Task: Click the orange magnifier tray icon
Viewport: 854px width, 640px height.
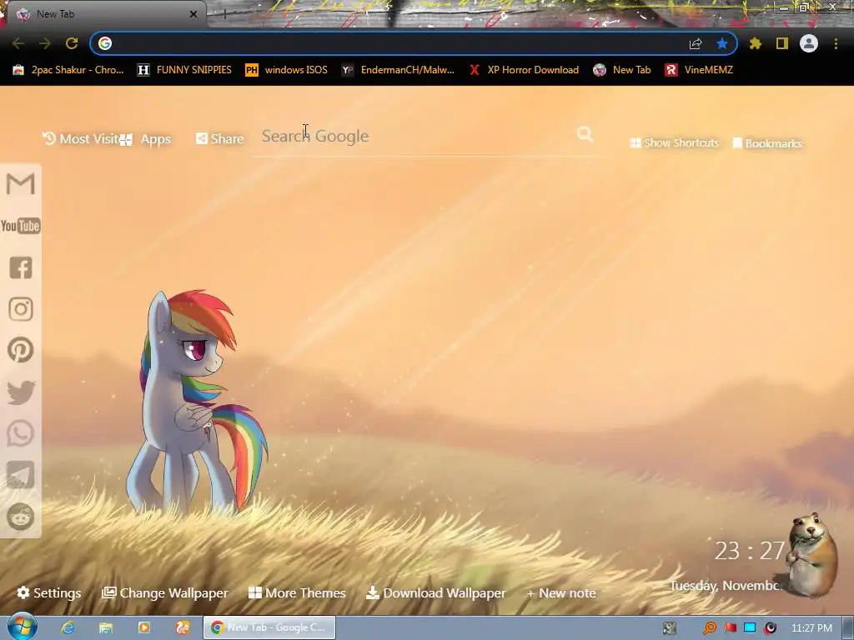Action: coord(710,628)
